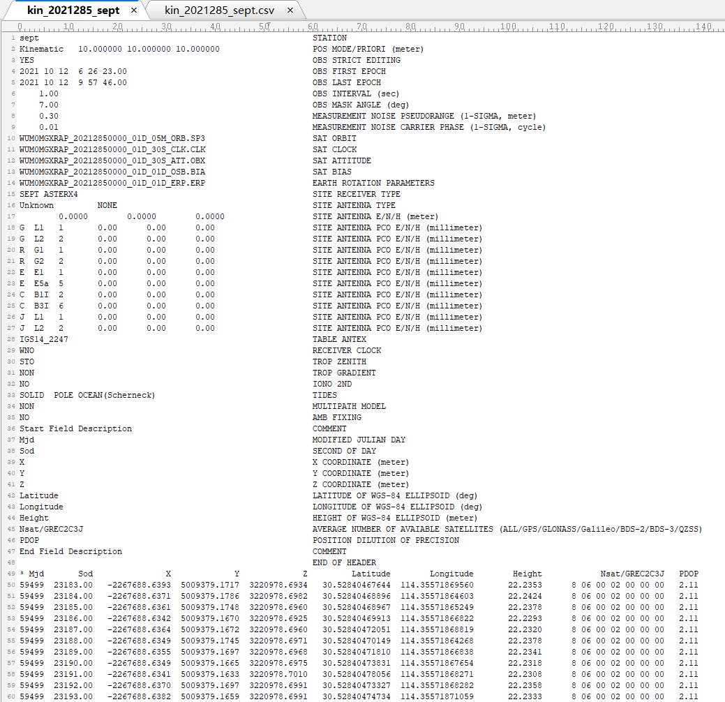Close the kin_2021285_sept.csv tab
Image resolution: width=725 pixels, height=702 pixels.
(x=290, y=10)
